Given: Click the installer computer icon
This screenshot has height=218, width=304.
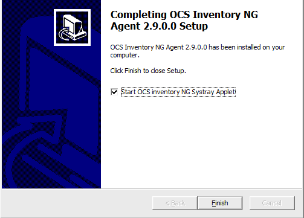Looking at the screenshot, I should [x=72, y=27].
